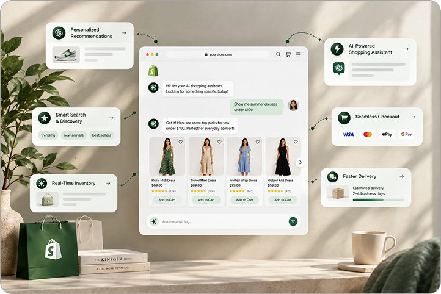Open the package box thumbnail in Delivery card
The image size is (441, 294).
coord(338,193)
